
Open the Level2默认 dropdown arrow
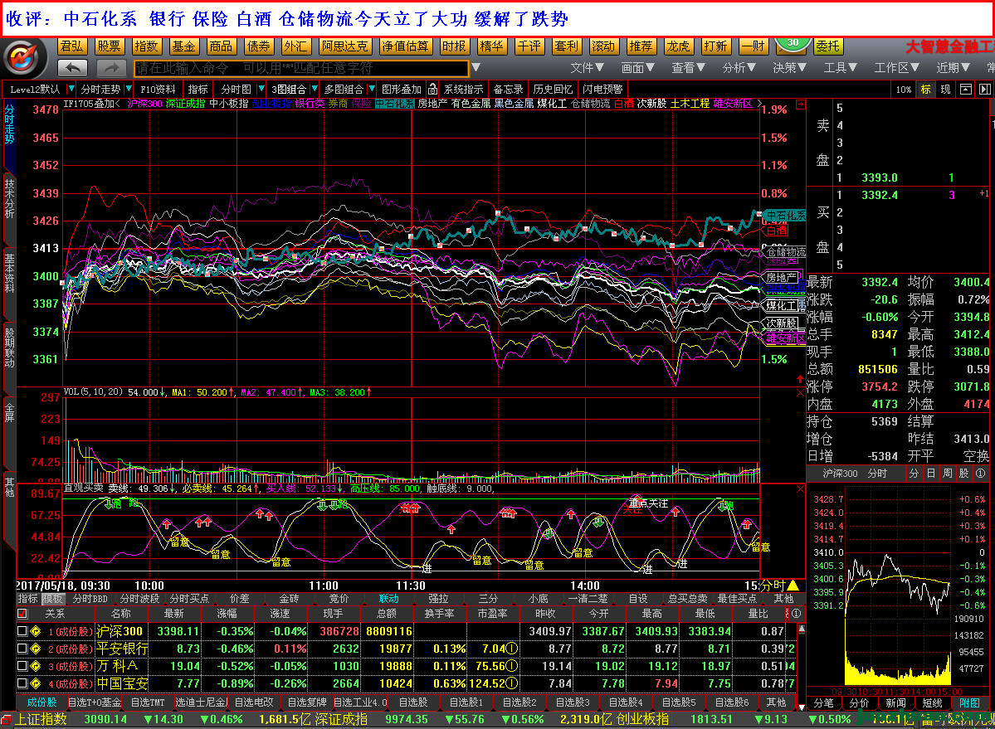pyautogui.click(x=71, y=90)
